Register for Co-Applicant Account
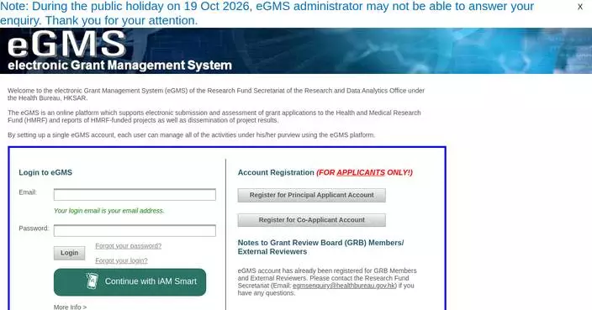The image size is (592, 310). pyautogui.click(x=311, y=220)
